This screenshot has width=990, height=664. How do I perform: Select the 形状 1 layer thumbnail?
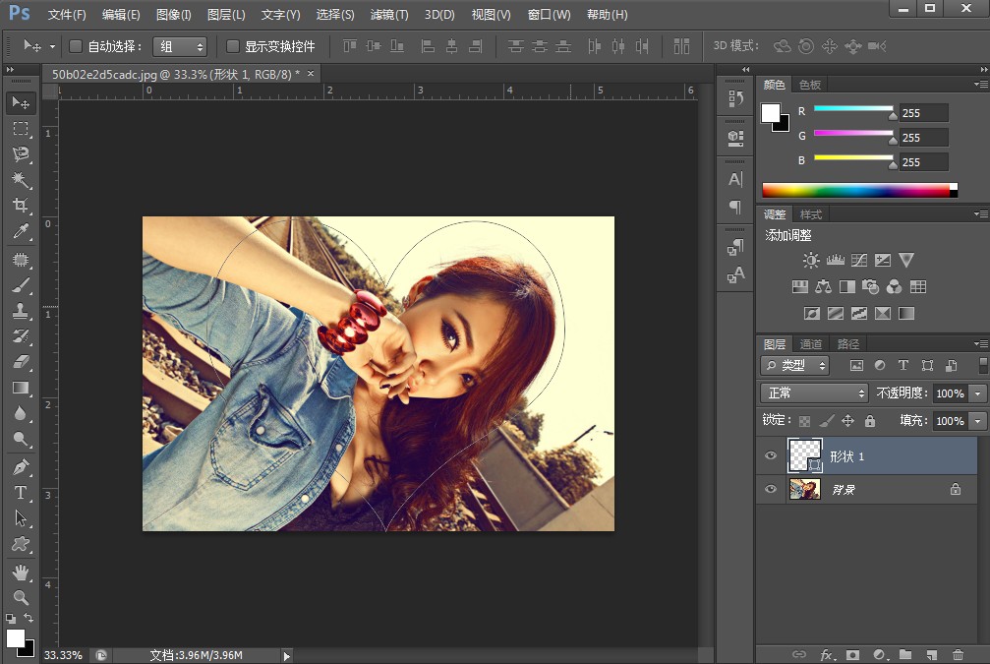pyautogui.click(x=805, y=454)
